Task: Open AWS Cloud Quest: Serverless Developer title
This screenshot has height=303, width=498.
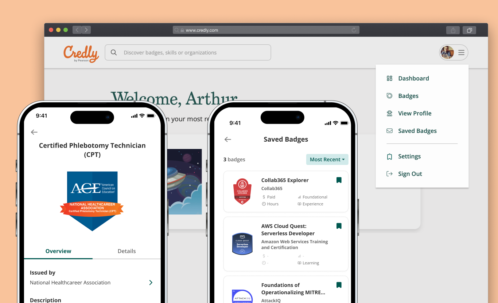Action: coord(288,230)
